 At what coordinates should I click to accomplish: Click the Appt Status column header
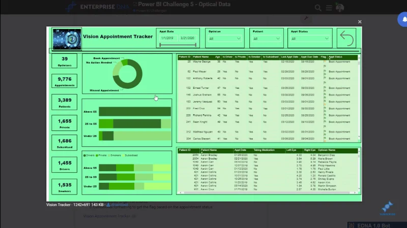coord(335,57)
